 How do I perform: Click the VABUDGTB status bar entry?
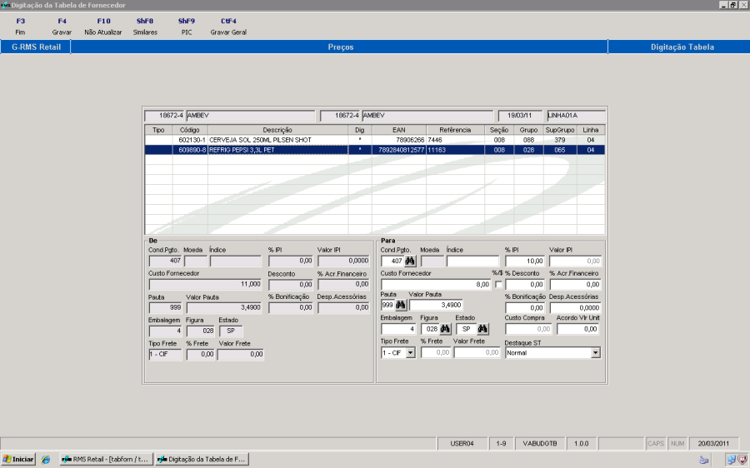(x=540, y=444)
